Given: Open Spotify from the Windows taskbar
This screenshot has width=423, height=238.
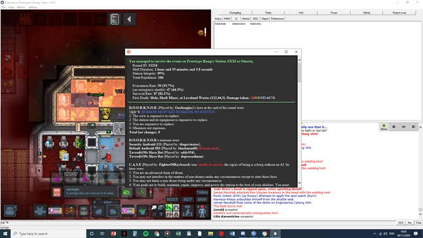Looking at the screenshot, I should [x=146, y=234].
